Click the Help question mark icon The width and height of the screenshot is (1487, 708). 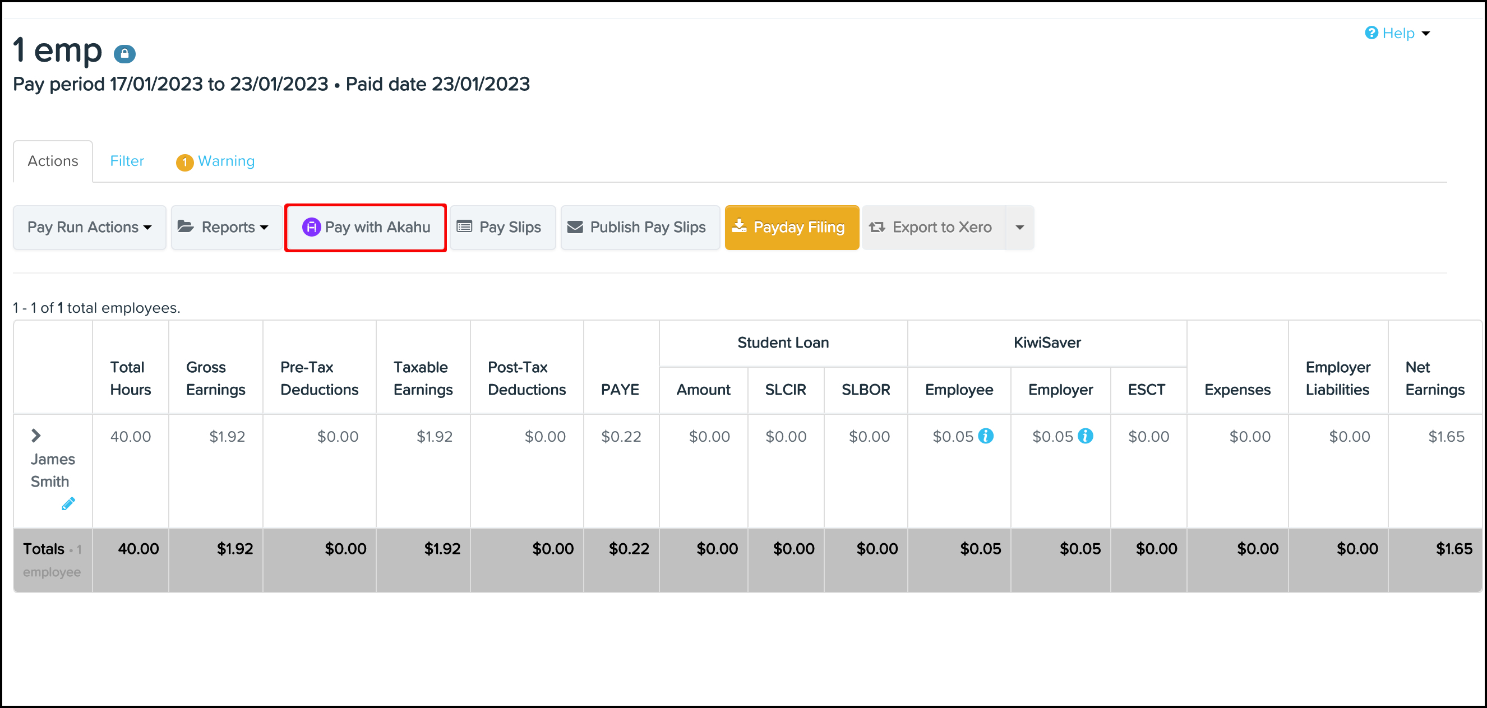coord(1371,33)
